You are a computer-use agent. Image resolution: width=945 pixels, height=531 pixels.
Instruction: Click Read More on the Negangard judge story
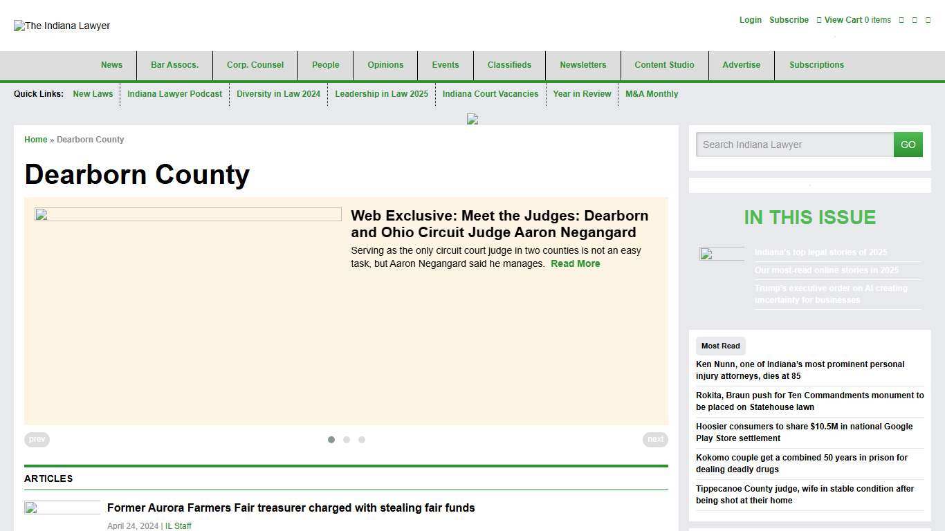tap(576, 263)
